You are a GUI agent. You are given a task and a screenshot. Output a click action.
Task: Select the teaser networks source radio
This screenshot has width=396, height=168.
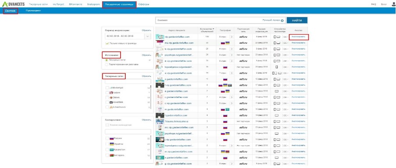(x=107, y=60)
